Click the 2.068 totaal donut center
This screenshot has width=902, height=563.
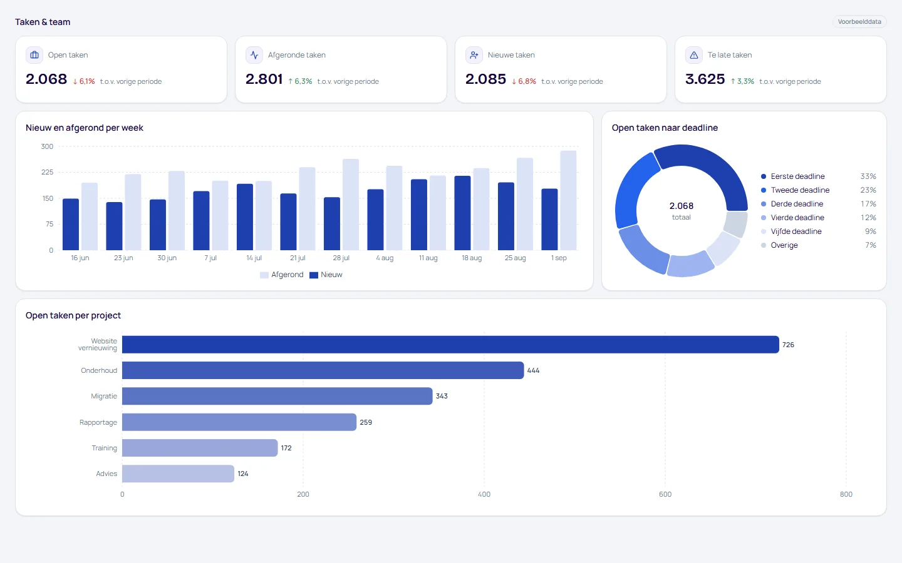pyautogui.click(x=682, y=211)
